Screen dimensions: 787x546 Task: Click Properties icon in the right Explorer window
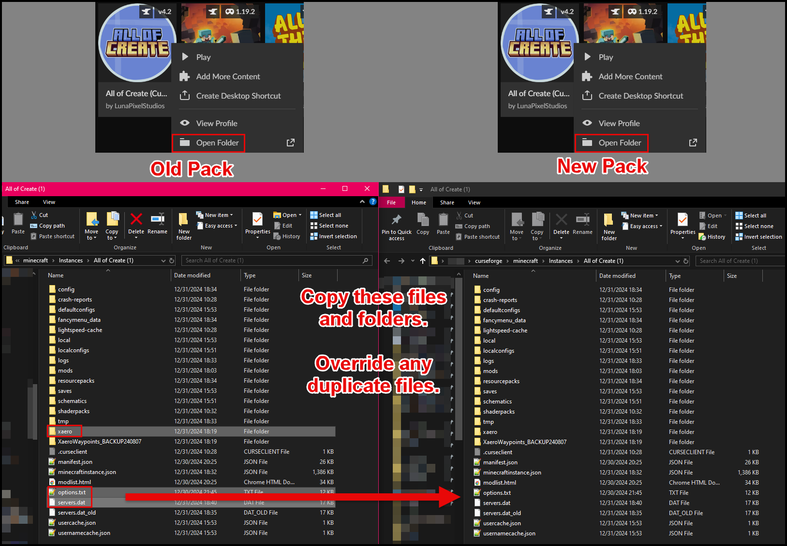[683, 221]
